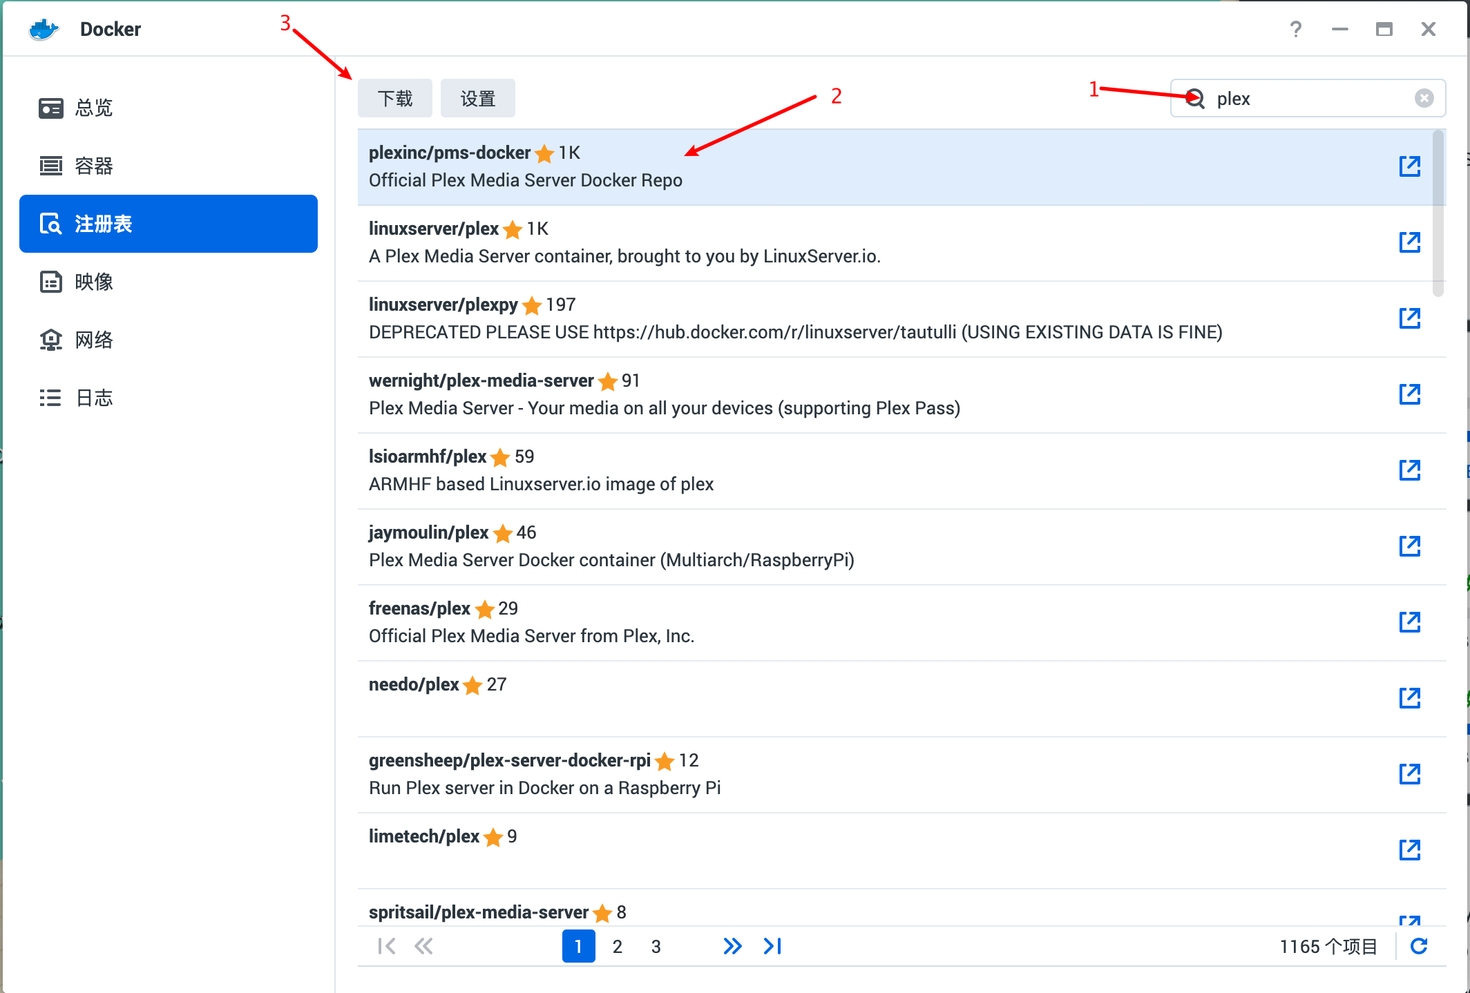The height and width of the screenshot is (993, 1470).
Task: Open the help question mark
Action: tap(1295, 29)
